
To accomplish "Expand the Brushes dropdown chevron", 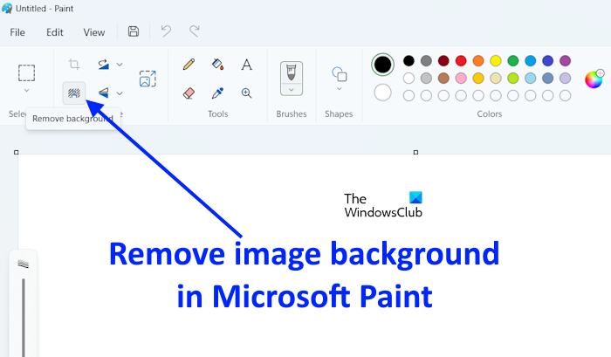I will pyautogui.click(x=291, y=90).
